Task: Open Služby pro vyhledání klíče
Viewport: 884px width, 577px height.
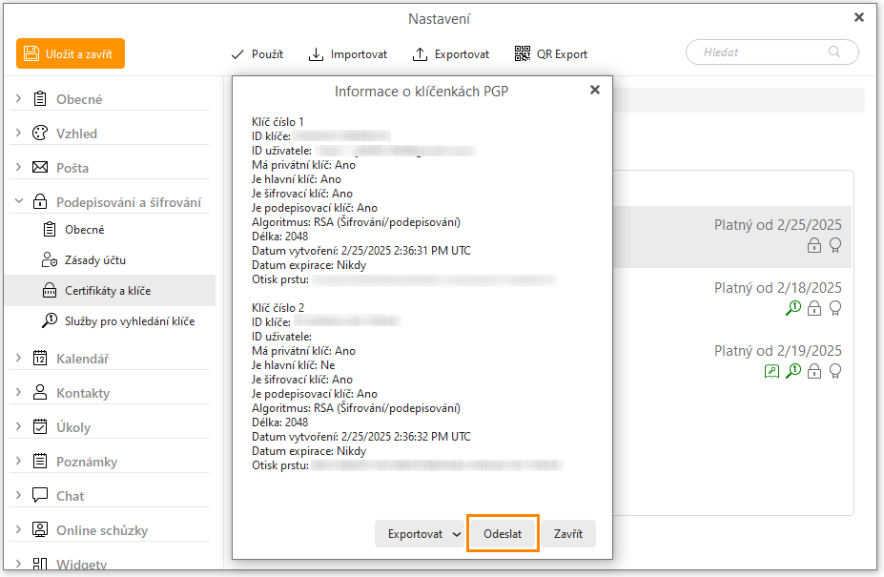Action: coord(129,321)
